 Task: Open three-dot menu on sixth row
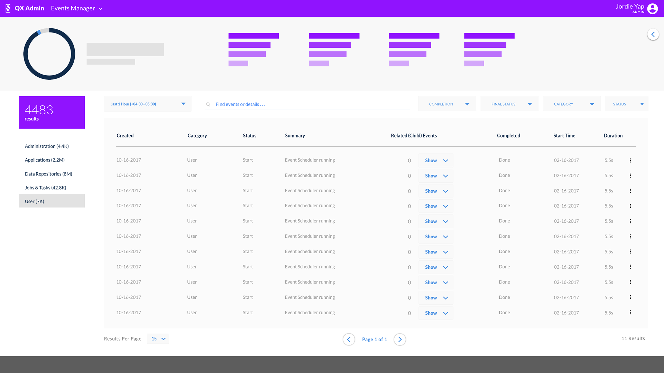pos(630,237)
